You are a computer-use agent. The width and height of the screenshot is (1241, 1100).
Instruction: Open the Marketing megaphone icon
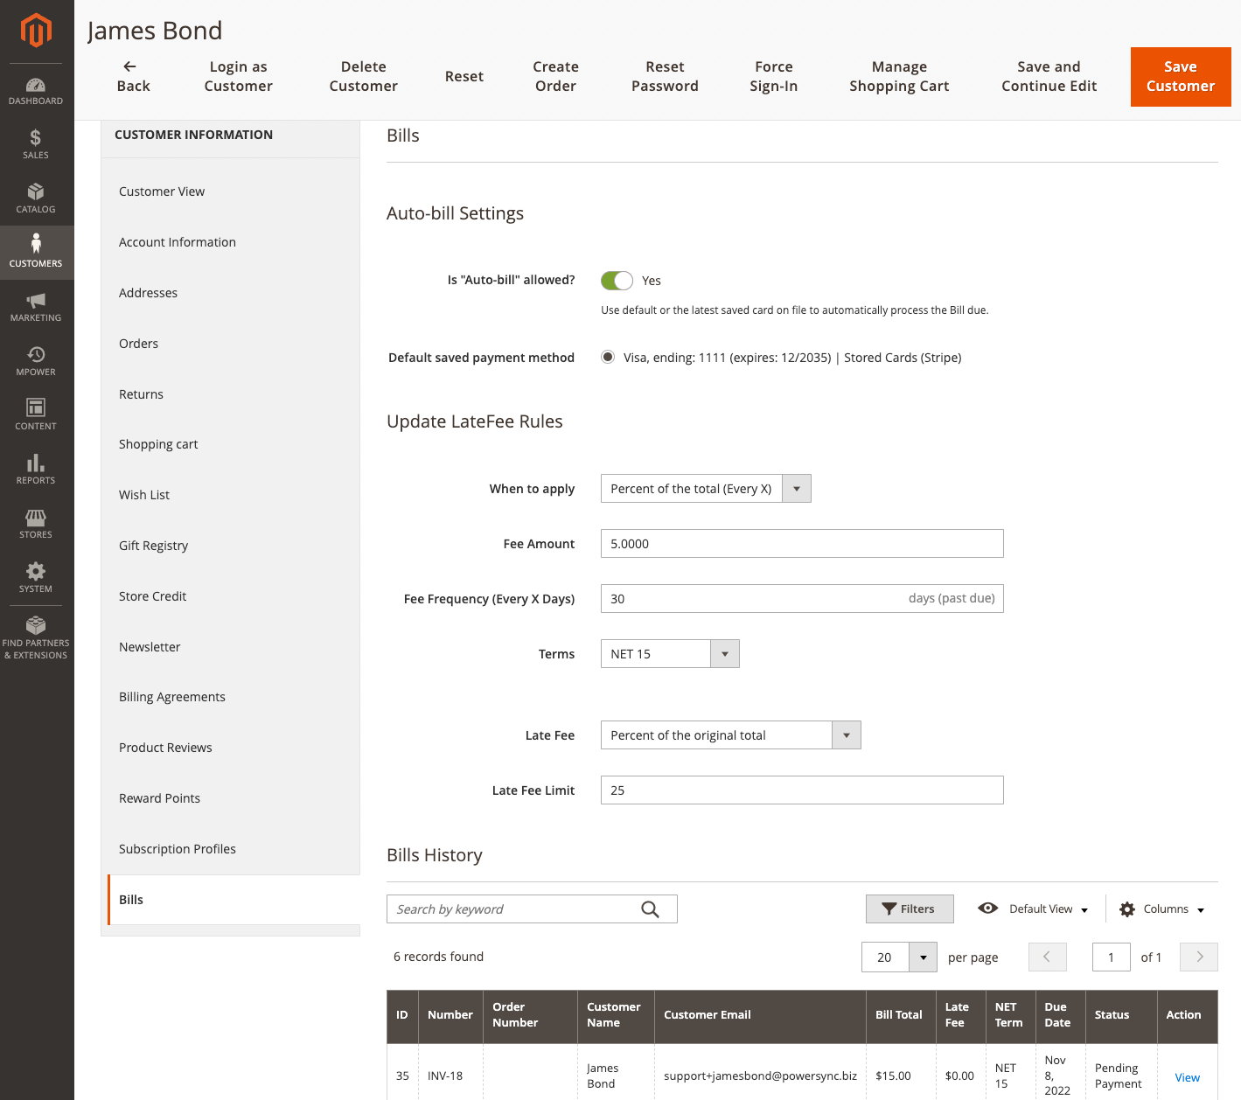pos(36,300)
